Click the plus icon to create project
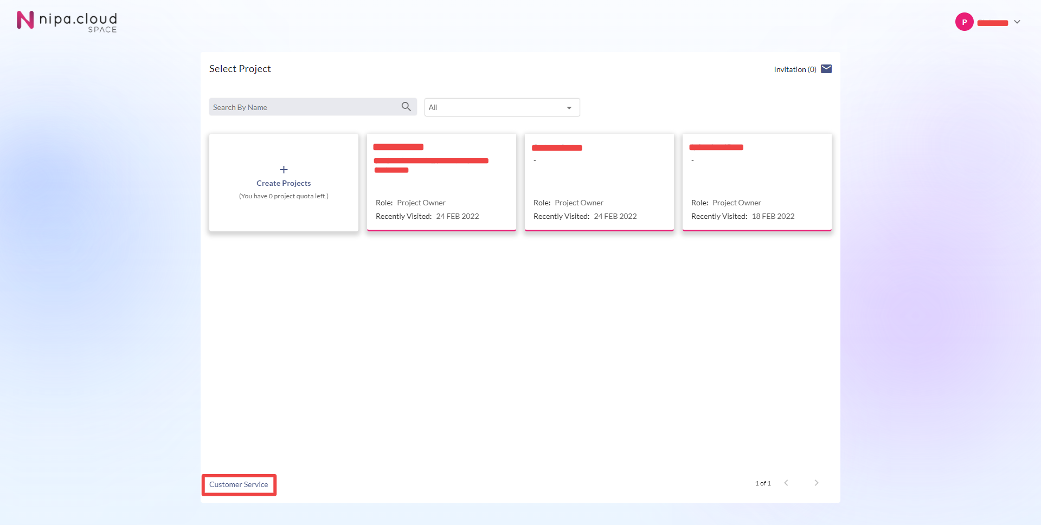1041x525 pixels. (x=284, y=170)
